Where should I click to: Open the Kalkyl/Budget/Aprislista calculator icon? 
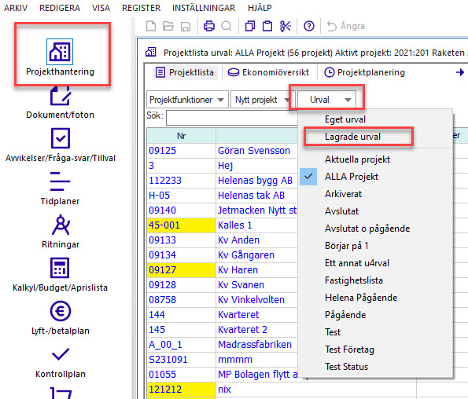tap(60, 268)
